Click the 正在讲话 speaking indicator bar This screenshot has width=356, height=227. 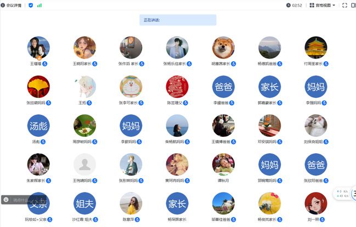pyautogui.click(x=178, y=20)
